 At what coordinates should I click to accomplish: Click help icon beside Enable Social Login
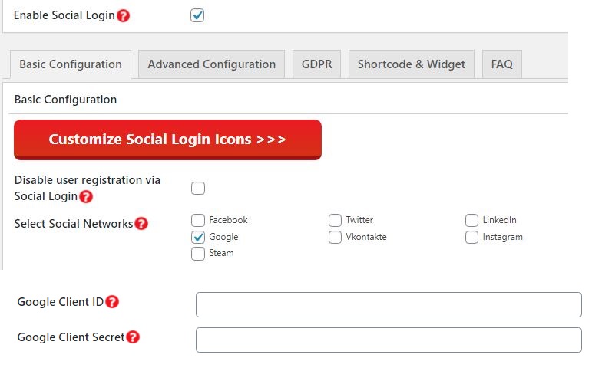pyautogui.click(x=123, y=15)
